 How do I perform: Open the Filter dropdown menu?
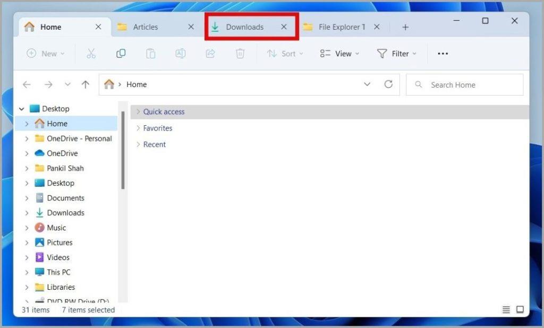coord(396,54)
